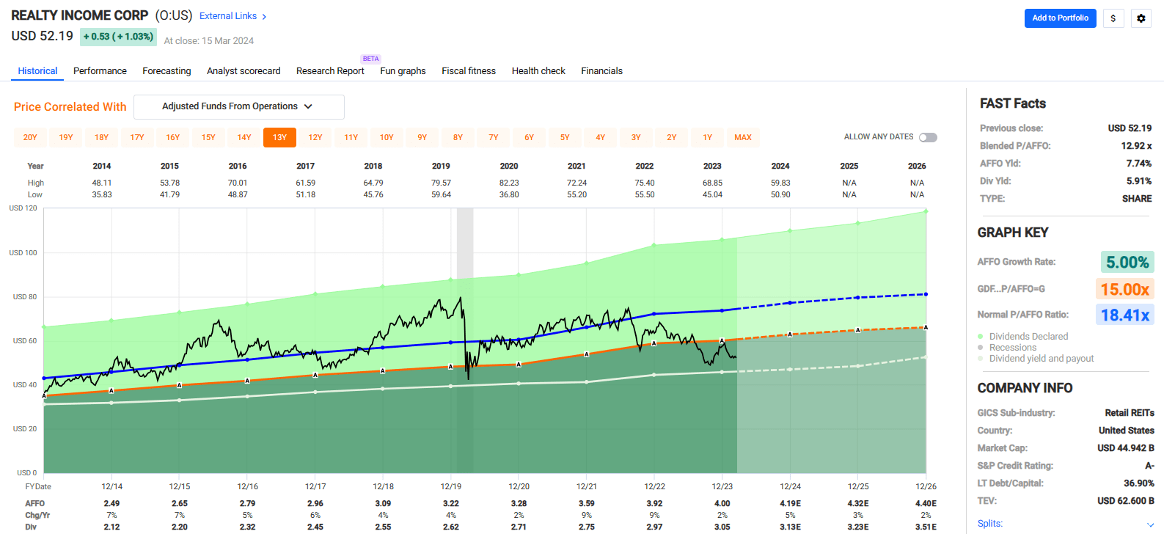1164x534 pixels.
Task: Click the gray Recessions legend dot
Action: (x=981, y=348)
